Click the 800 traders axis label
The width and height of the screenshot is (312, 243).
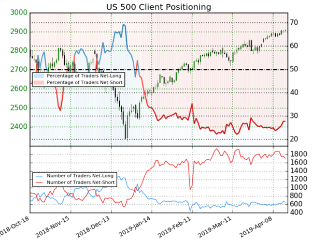tap(296, 196)
